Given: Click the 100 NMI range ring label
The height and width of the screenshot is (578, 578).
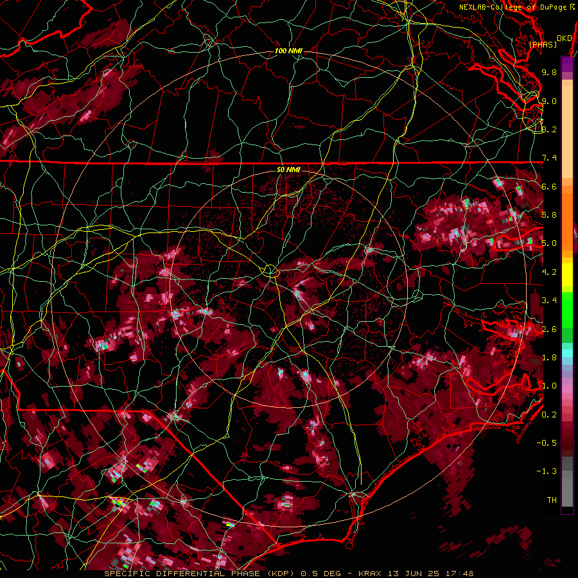Looking at the screenshot, I should (288, 51).
